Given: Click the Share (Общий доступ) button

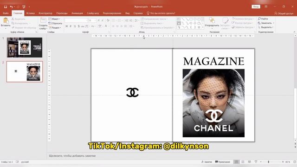Looking at the screenshot, I should (284, 13).
